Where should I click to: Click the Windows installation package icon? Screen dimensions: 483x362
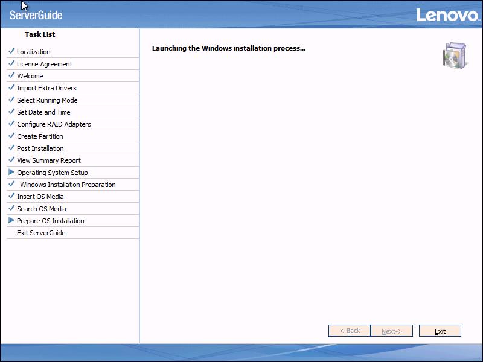click(x=455, y=55)
